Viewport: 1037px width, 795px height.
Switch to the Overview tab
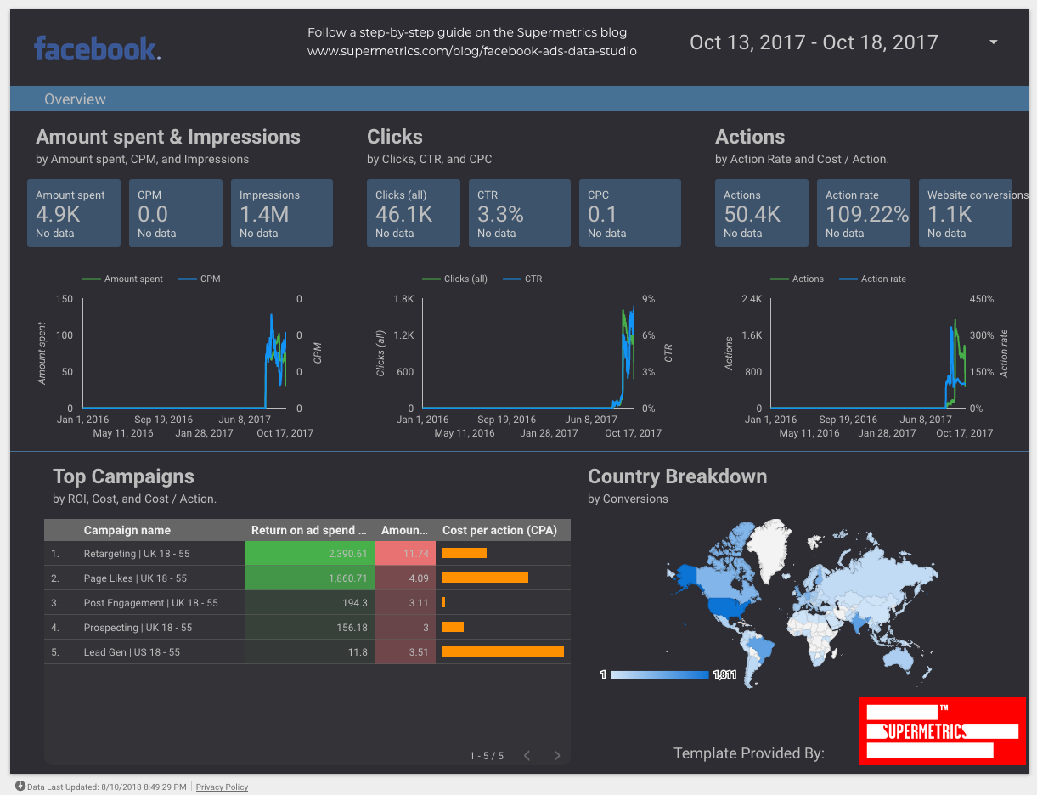[x=75, y=99]
